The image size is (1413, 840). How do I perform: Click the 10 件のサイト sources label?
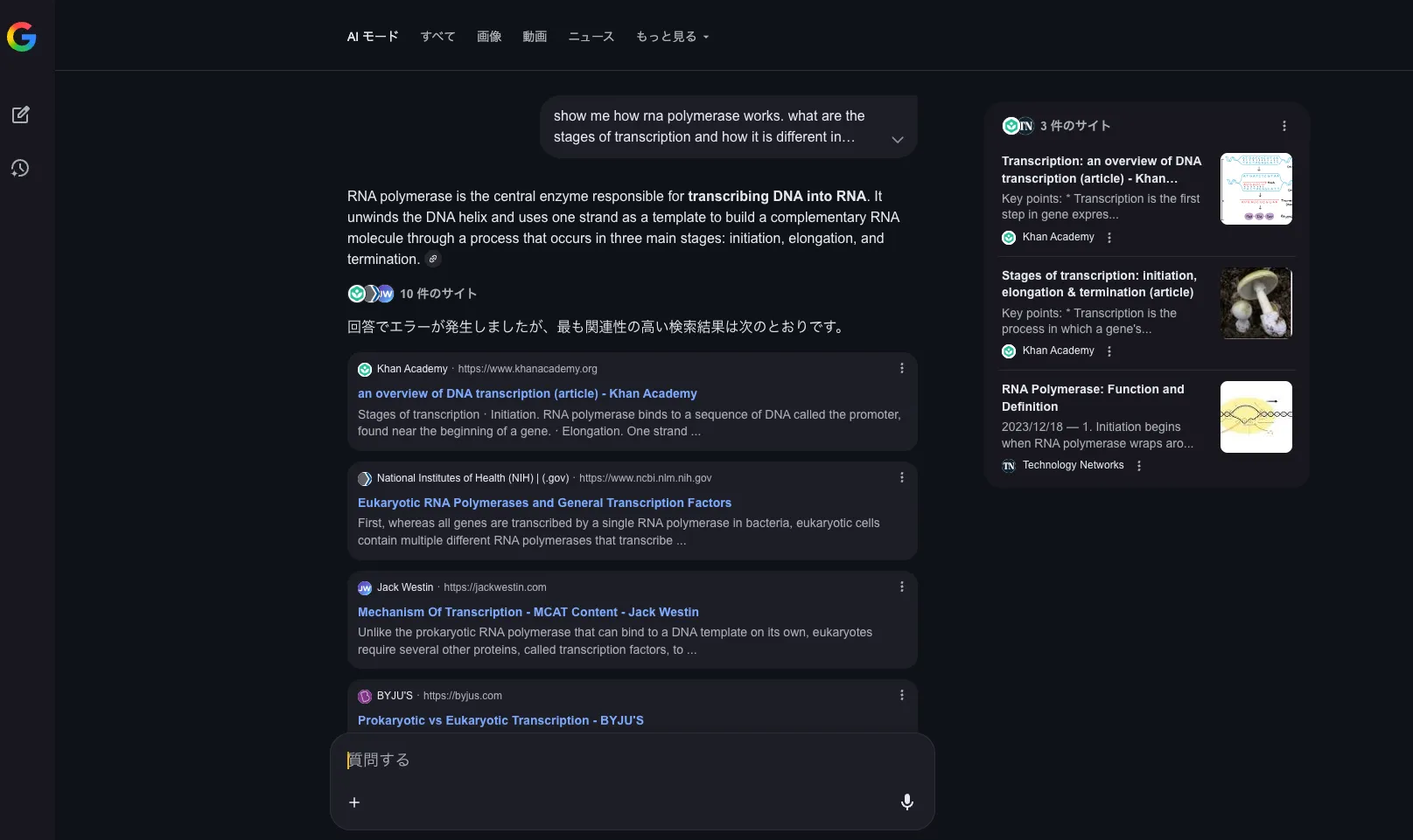click(438, 294)
